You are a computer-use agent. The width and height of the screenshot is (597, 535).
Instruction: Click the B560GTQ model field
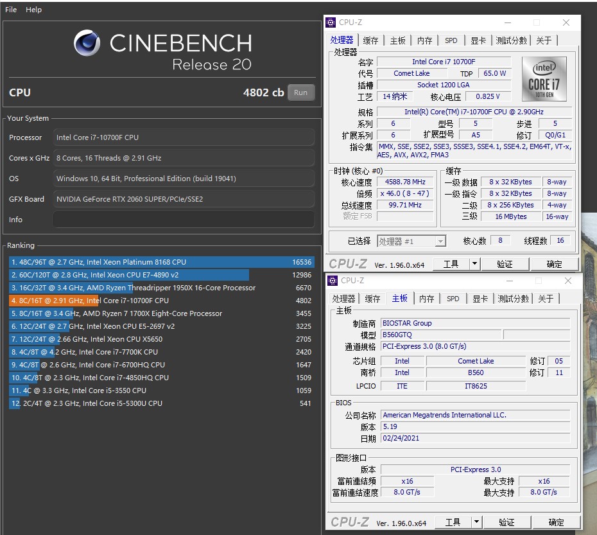pos(441,335)
